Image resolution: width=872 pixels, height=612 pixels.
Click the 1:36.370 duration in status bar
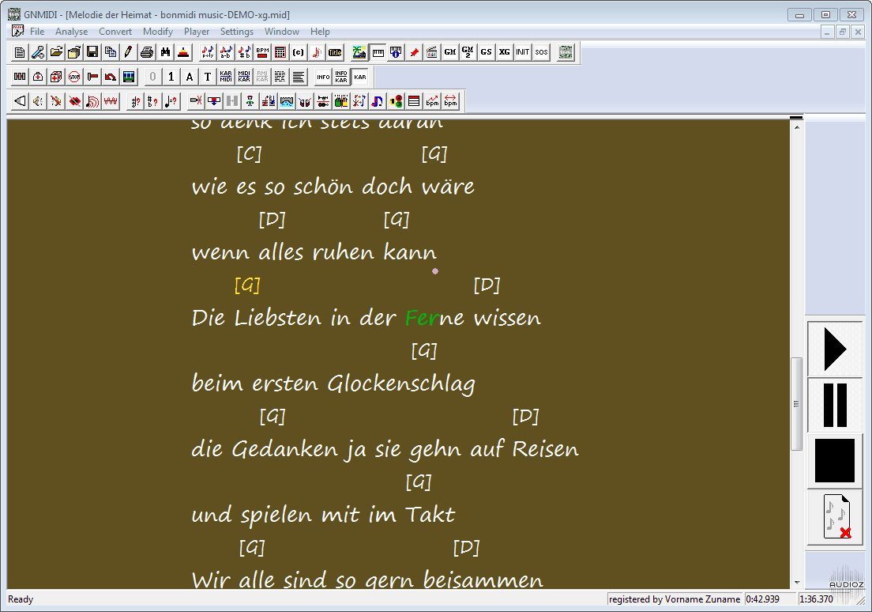(x=816, y=599)
